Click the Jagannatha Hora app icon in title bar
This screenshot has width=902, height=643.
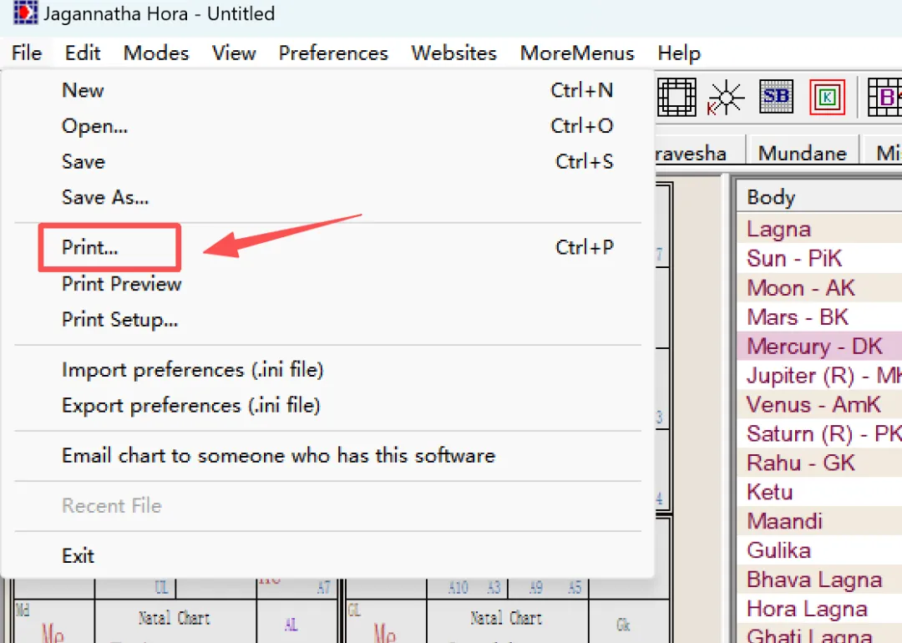tap(25, 13)
